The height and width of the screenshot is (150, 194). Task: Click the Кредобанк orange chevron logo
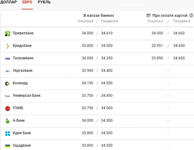coord(8,46)
